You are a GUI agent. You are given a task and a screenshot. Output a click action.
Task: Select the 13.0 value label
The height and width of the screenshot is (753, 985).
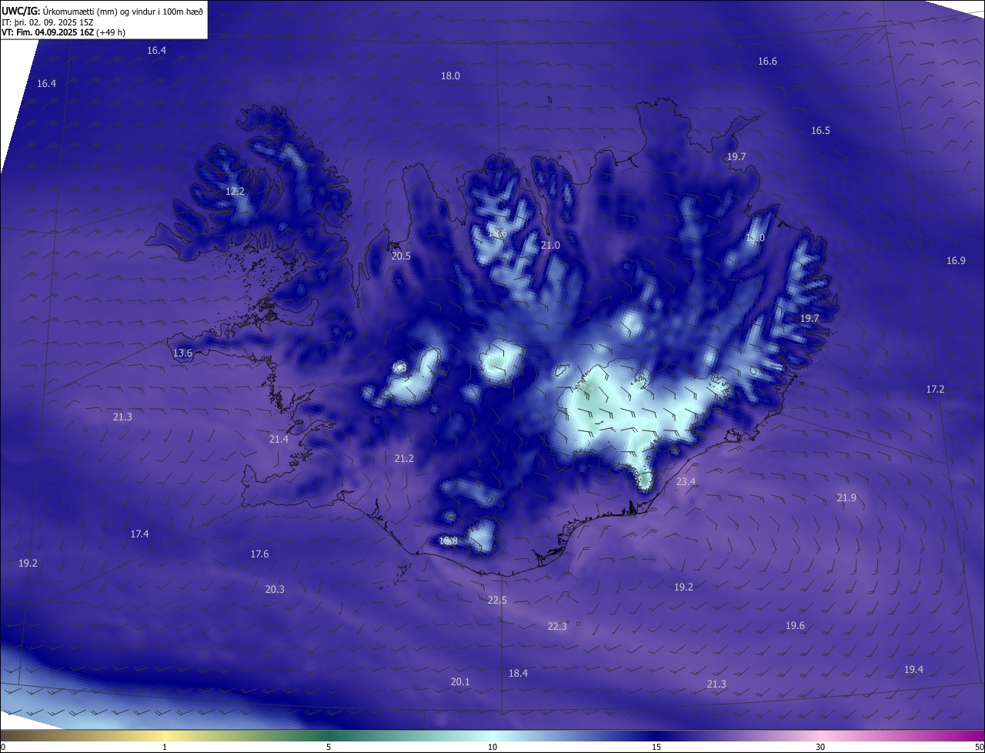tap(755, 238)
